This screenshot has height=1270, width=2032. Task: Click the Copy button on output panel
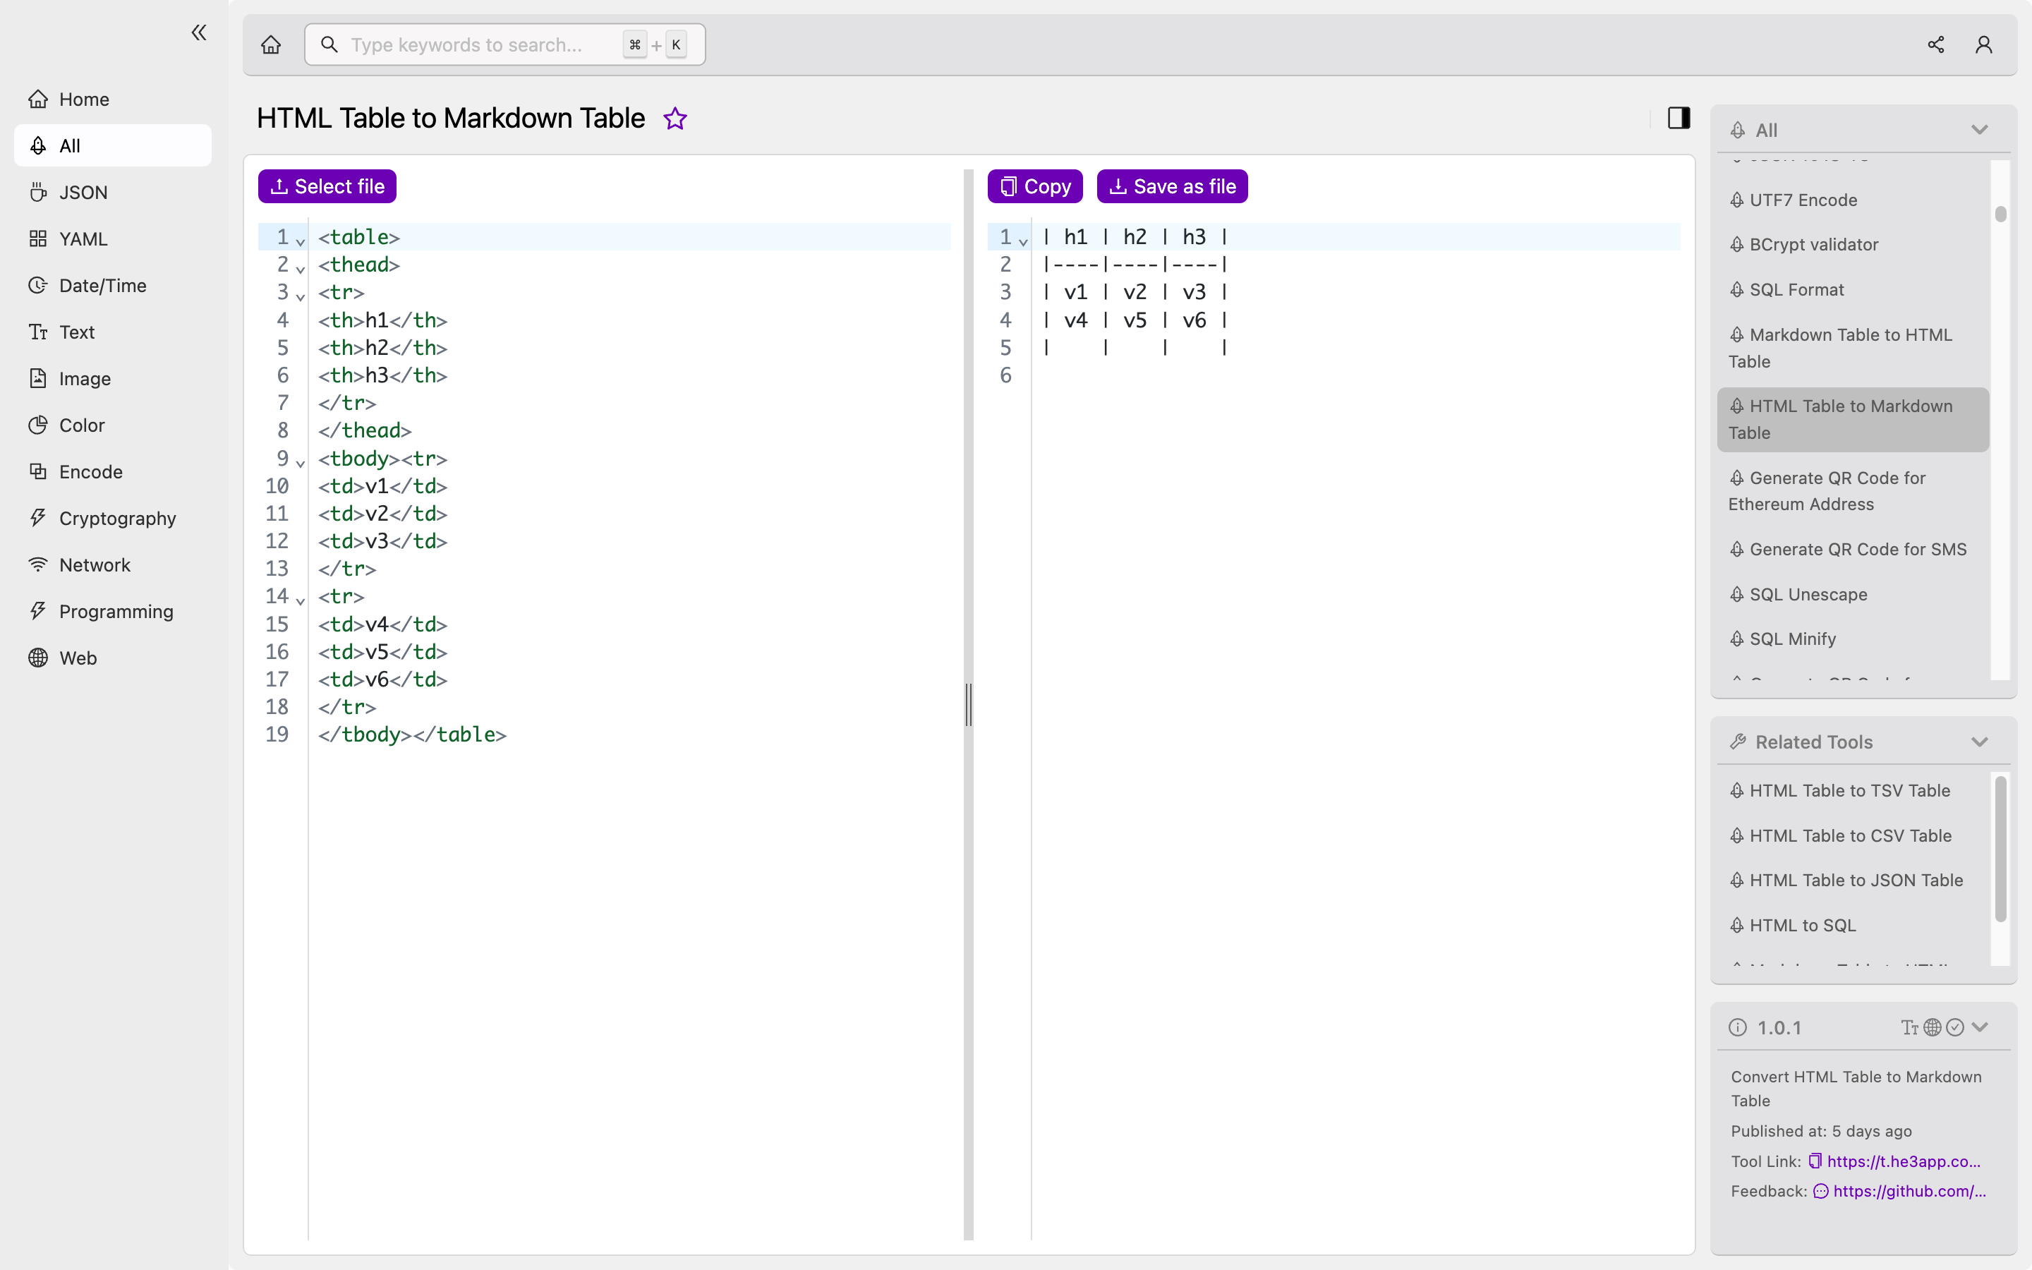[x=1036, y=186]
